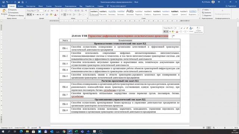239x134 pixels.
Task: Switch to the Review (Рецензирование) tab
Action: pyautogui.click(x=71, y=6)
